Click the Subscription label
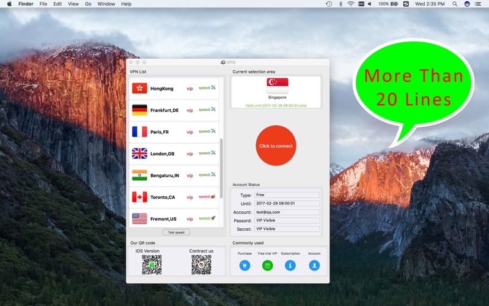 [x=290, y=253]
